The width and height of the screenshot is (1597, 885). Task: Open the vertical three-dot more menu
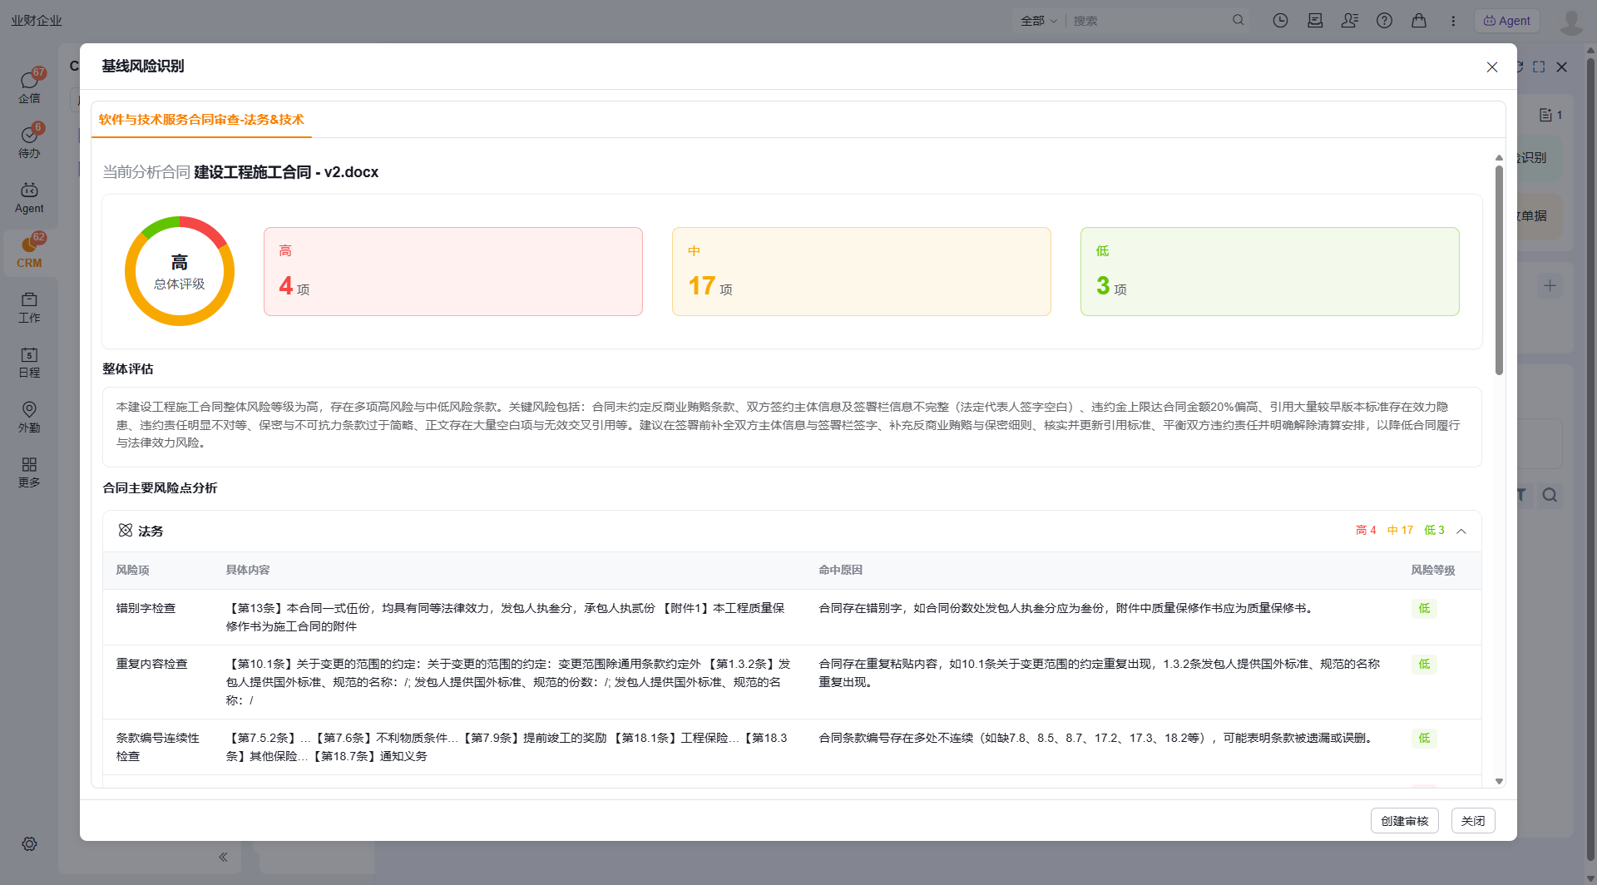(x=1453, y=21)
